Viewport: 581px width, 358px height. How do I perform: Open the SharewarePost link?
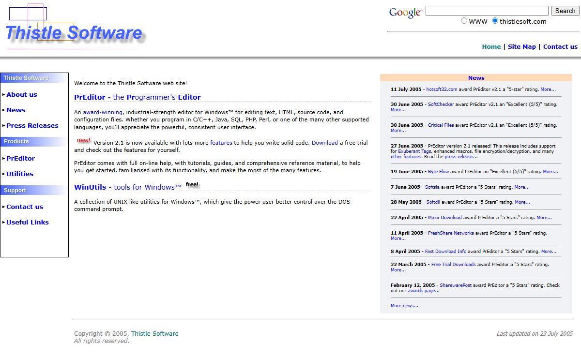coord(456,285)
